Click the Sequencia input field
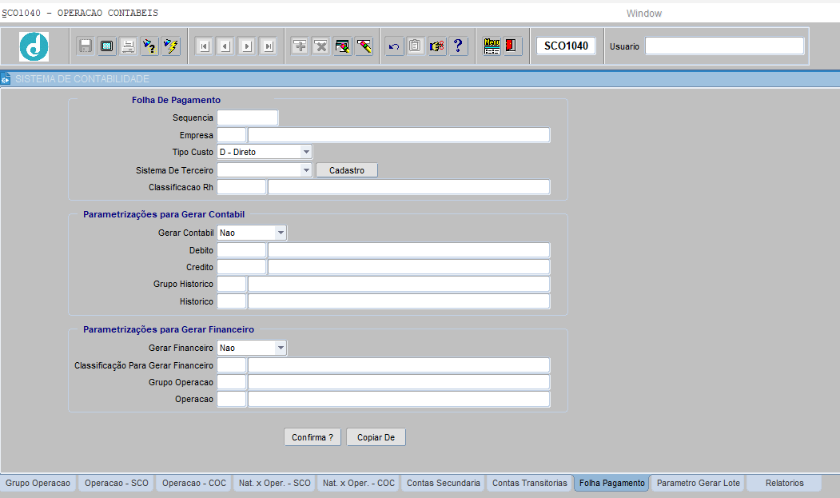Viewport: 840px width, 498px height. 248,118
